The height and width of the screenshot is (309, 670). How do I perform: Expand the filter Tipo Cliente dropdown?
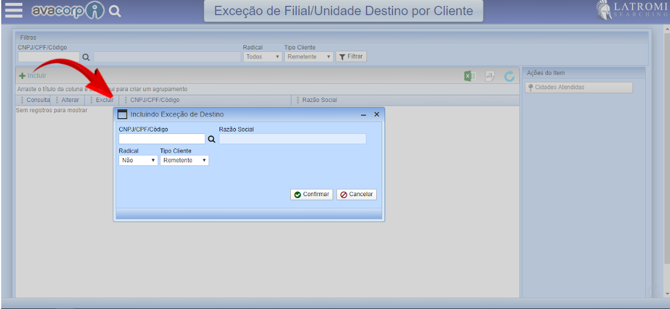point(308,57)
